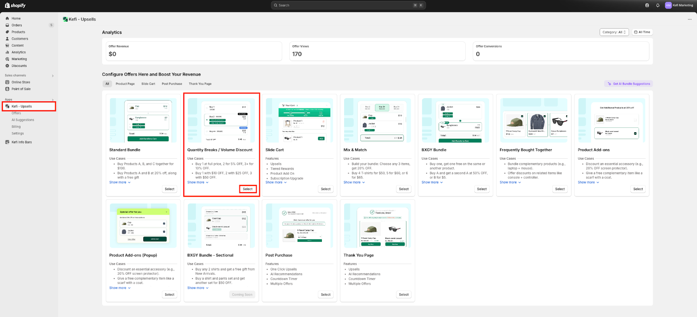Open the KM account avatar menu
Image resolution: width=697 pixels, height=317 pixels.
coord(668,5)
